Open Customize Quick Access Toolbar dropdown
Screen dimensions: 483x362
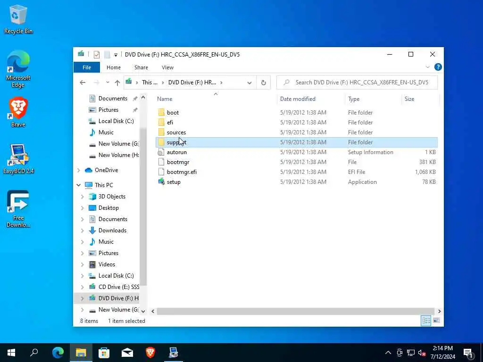[116, 55]
